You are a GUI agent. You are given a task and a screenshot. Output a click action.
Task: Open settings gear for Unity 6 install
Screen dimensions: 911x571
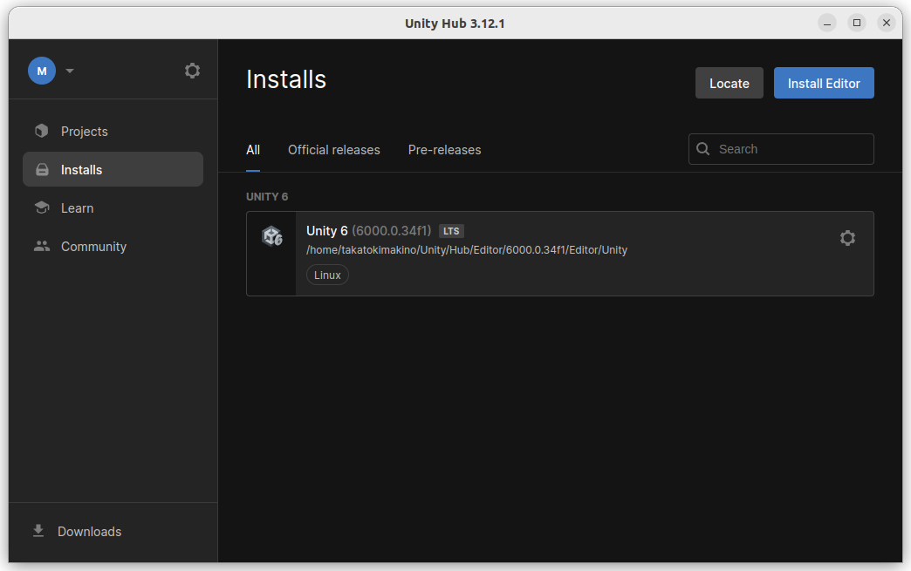847,238
